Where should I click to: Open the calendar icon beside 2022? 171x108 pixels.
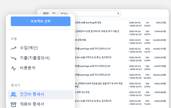pos(54,13)
